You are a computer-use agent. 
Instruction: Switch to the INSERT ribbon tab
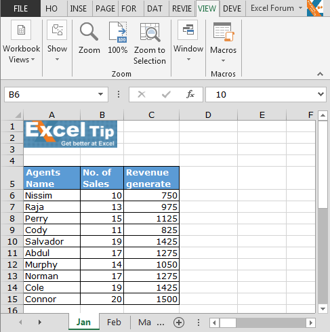pyautogui.click(x=79, y=9)
